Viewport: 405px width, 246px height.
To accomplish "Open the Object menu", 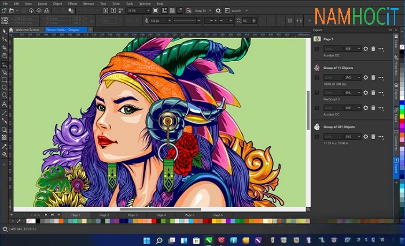I will click(x=57, y=3).
